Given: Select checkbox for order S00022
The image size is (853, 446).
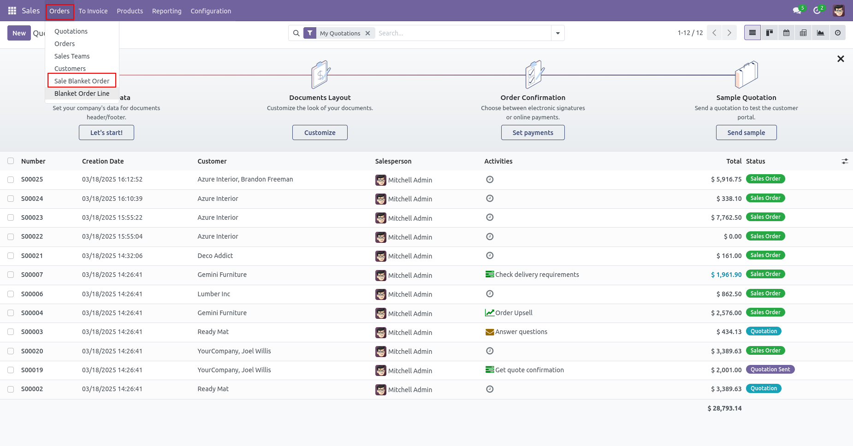Looking at the screenshot, I should 11,237.
